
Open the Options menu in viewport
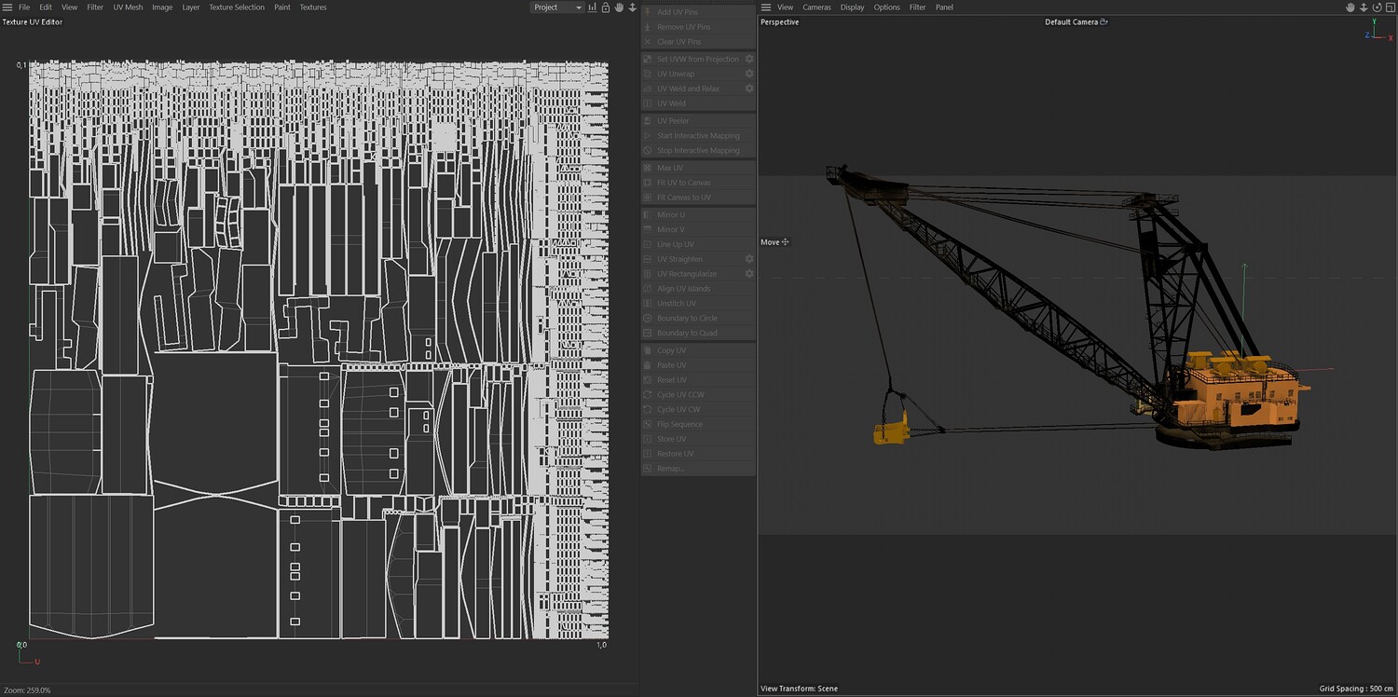886,7
